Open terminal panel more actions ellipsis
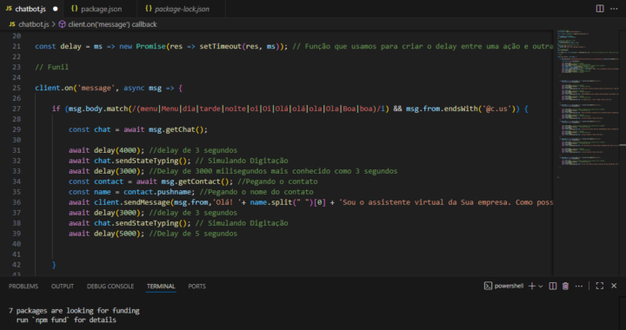The height and width of the screenshot is (330, 626). (579, 286)
